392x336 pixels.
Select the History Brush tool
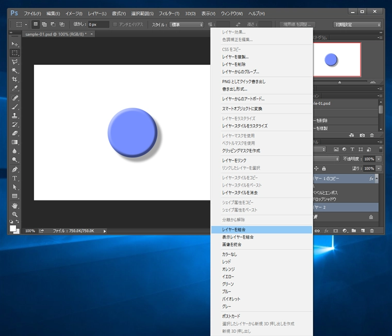pos(14,124)
